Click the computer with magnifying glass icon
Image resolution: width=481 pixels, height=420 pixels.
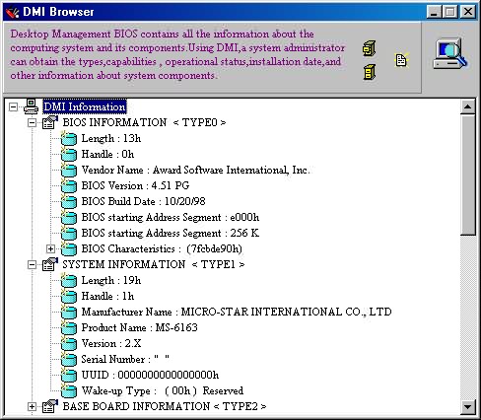pos(450,53)
